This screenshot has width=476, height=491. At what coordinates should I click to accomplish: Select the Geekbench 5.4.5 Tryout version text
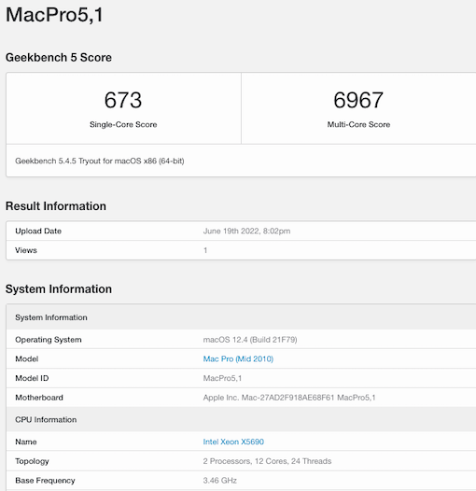[x=100, y=161]
